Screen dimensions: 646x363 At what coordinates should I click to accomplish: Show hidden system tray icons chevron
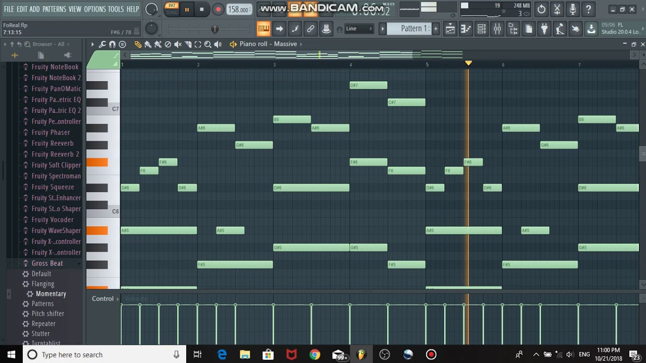click(x=536, y=354)
